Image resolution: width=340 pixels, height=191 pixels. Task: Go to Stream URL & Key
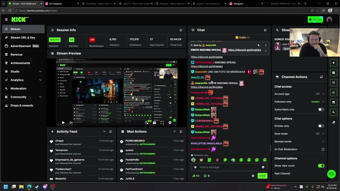tap(23, 38)
